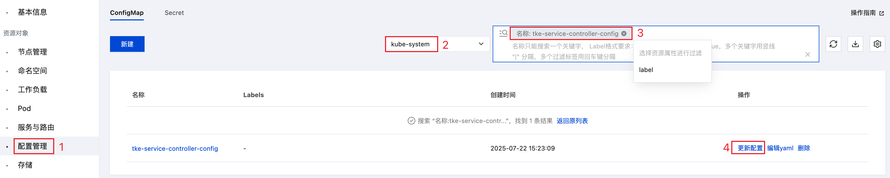Screen dimensions: 890x178
Task: Click 返回原列表 to reset search
Action: click(572, 121)
